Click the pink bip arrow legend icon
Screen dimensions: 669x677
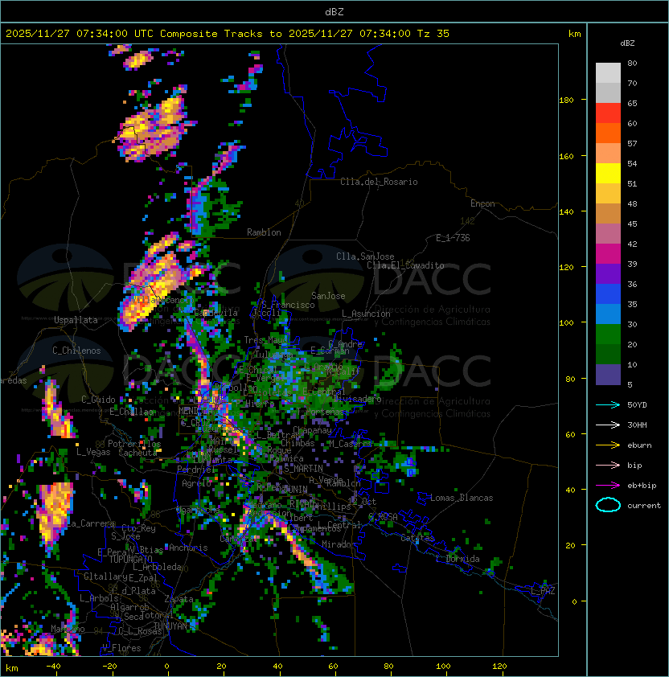click(608, 465)
